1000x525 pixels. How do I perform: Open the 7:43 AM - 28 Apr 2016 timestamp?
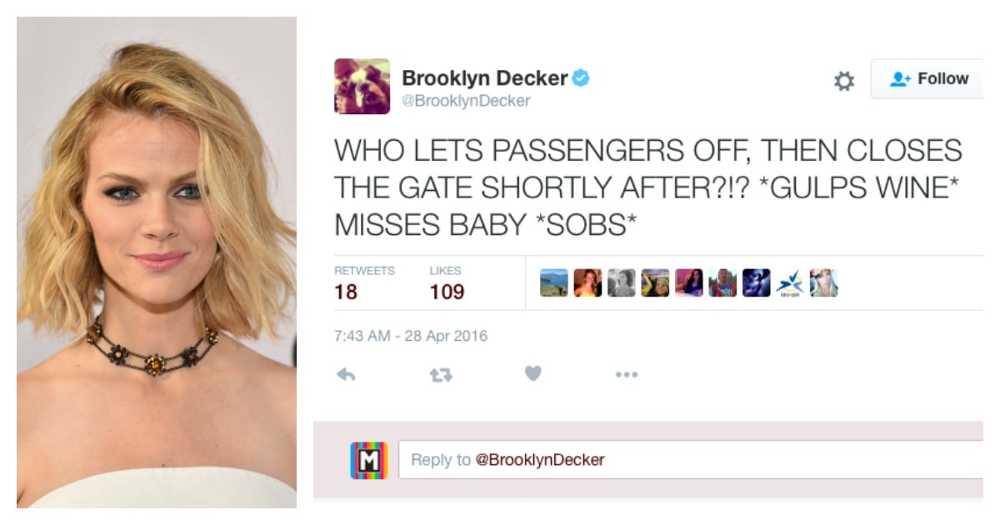tap(411, 336)
